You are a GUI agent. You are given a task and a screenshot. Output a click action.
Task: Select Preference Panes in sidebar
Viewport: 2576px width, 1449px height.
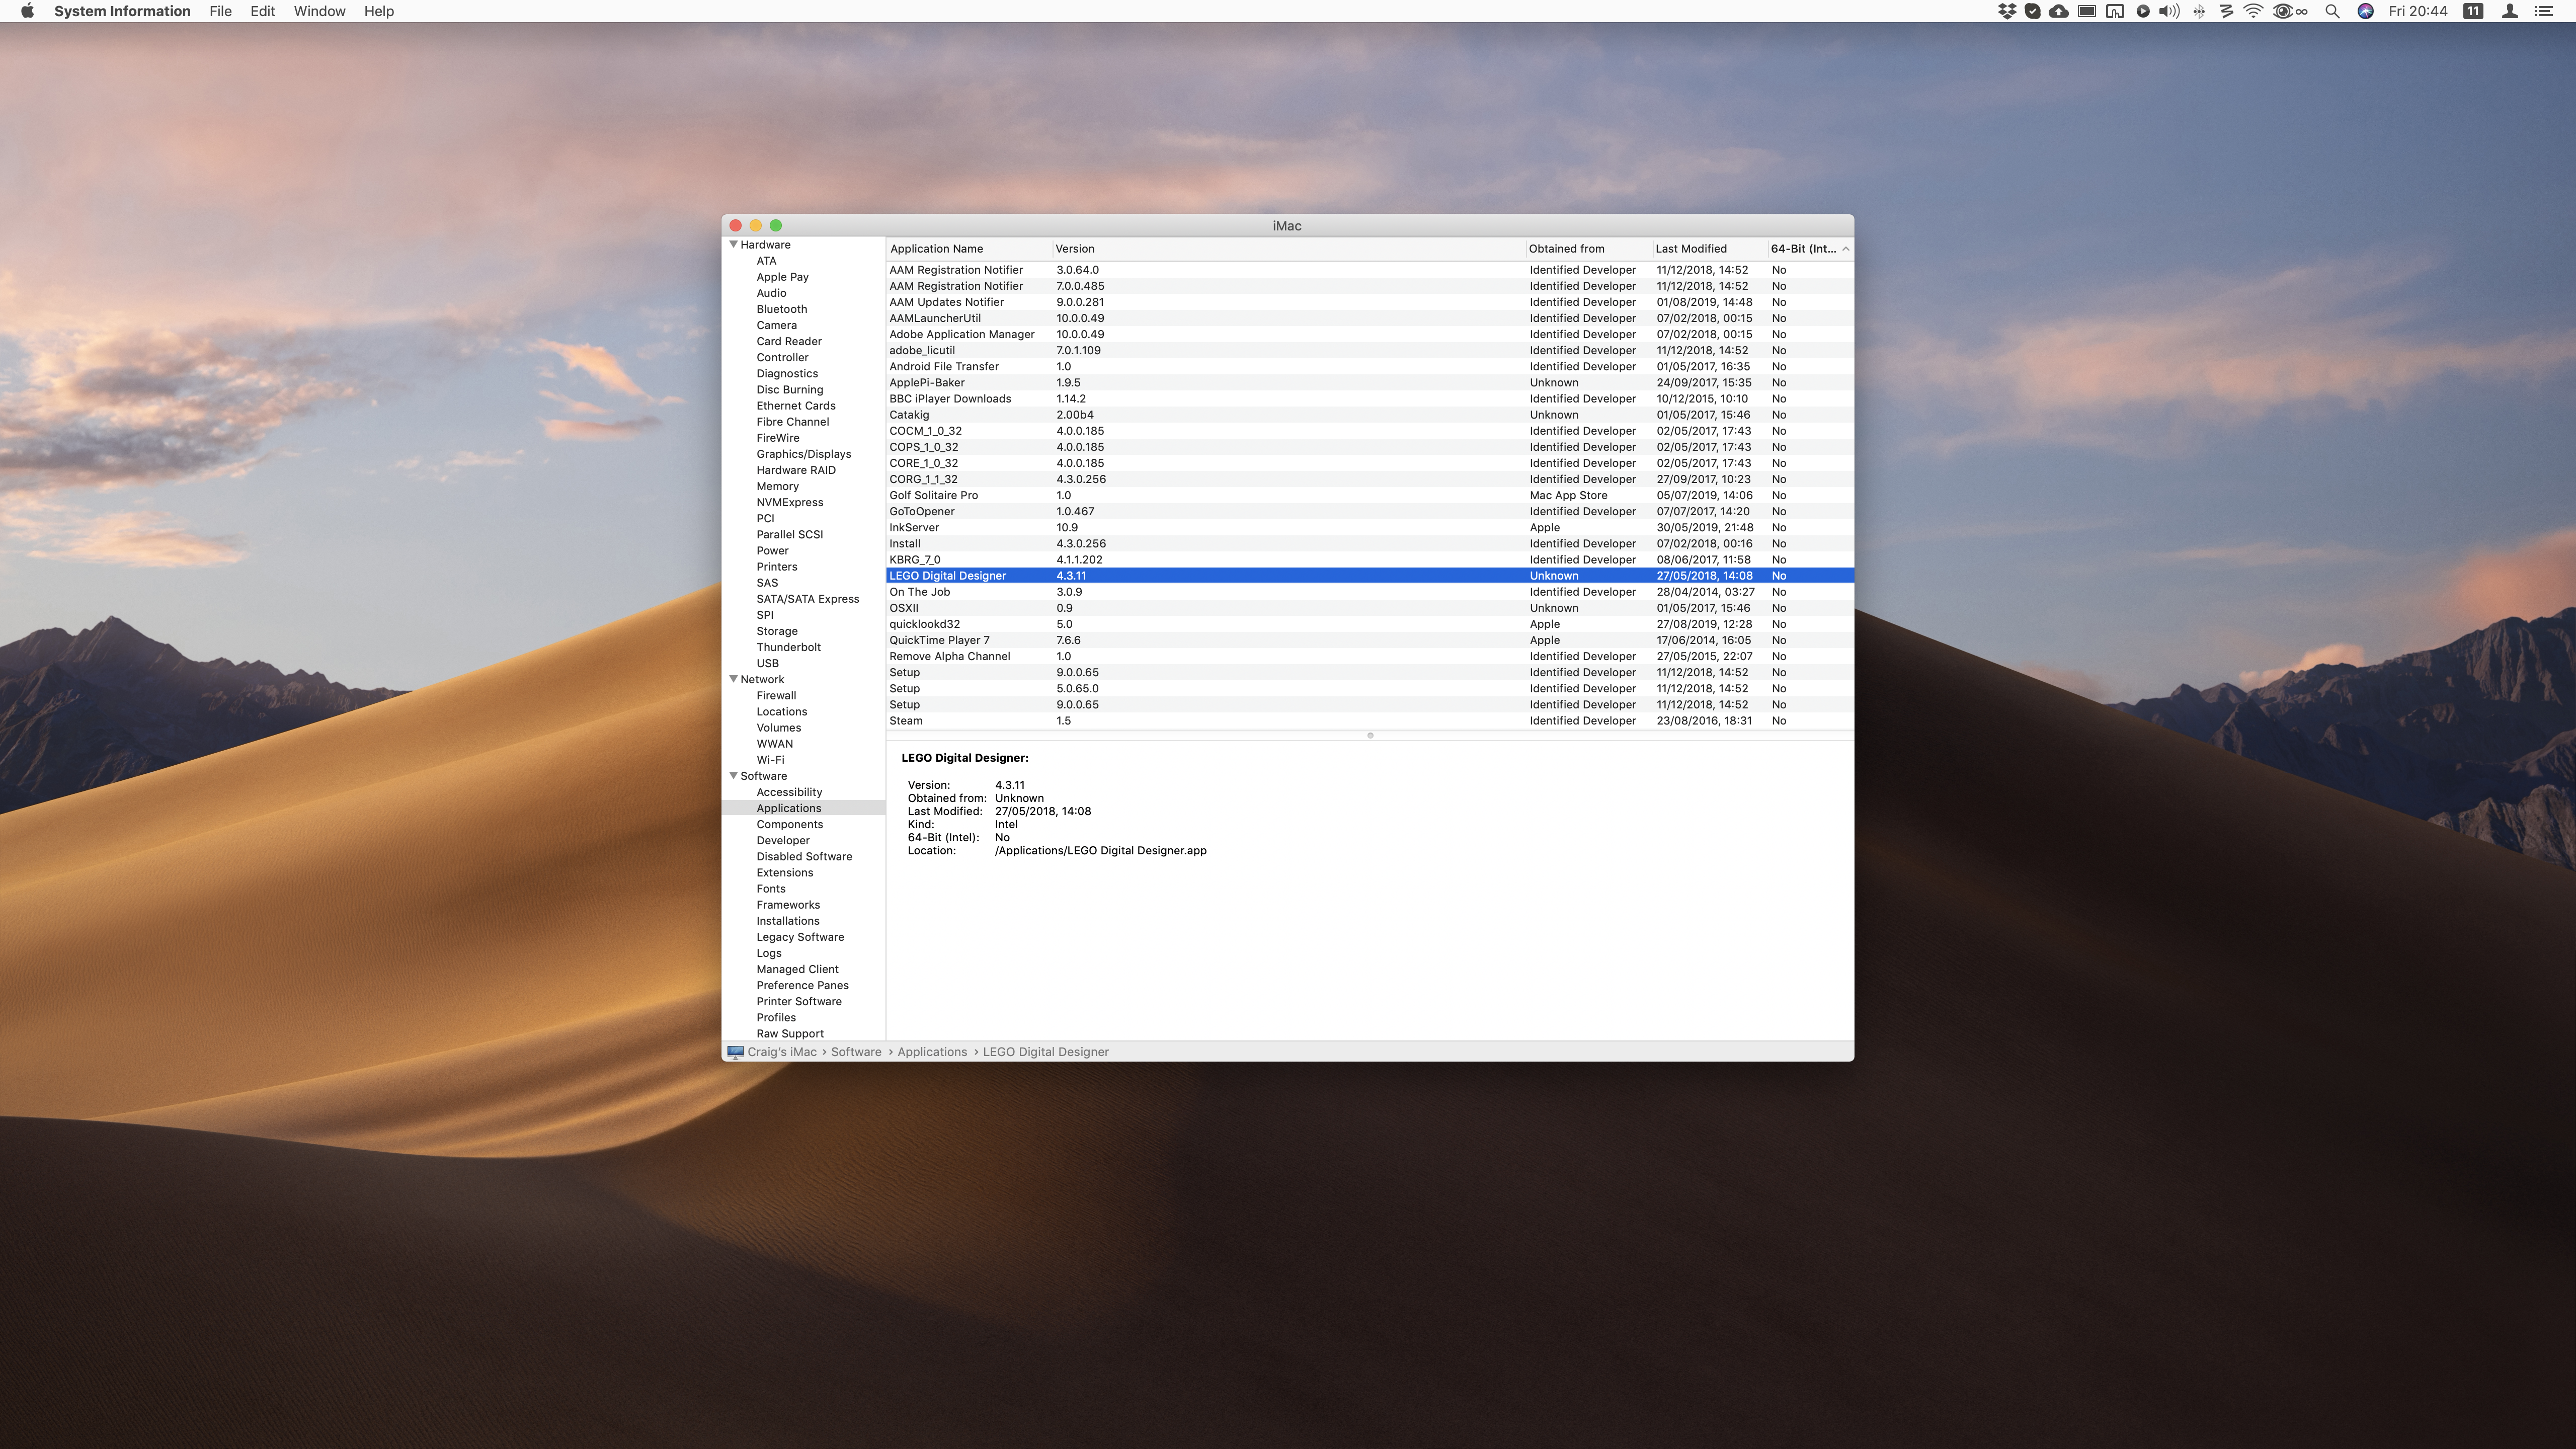[x=802, y=985]
